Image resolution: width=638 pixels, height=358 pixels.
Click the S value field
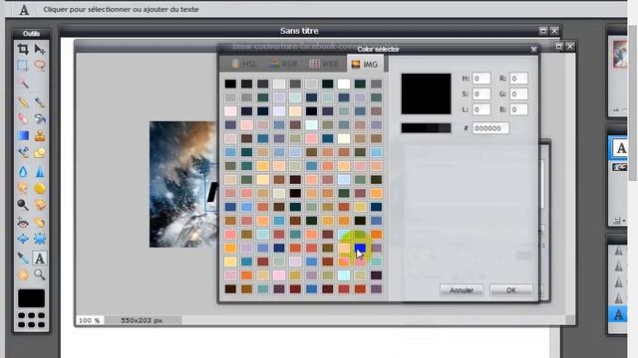point(481,94)
